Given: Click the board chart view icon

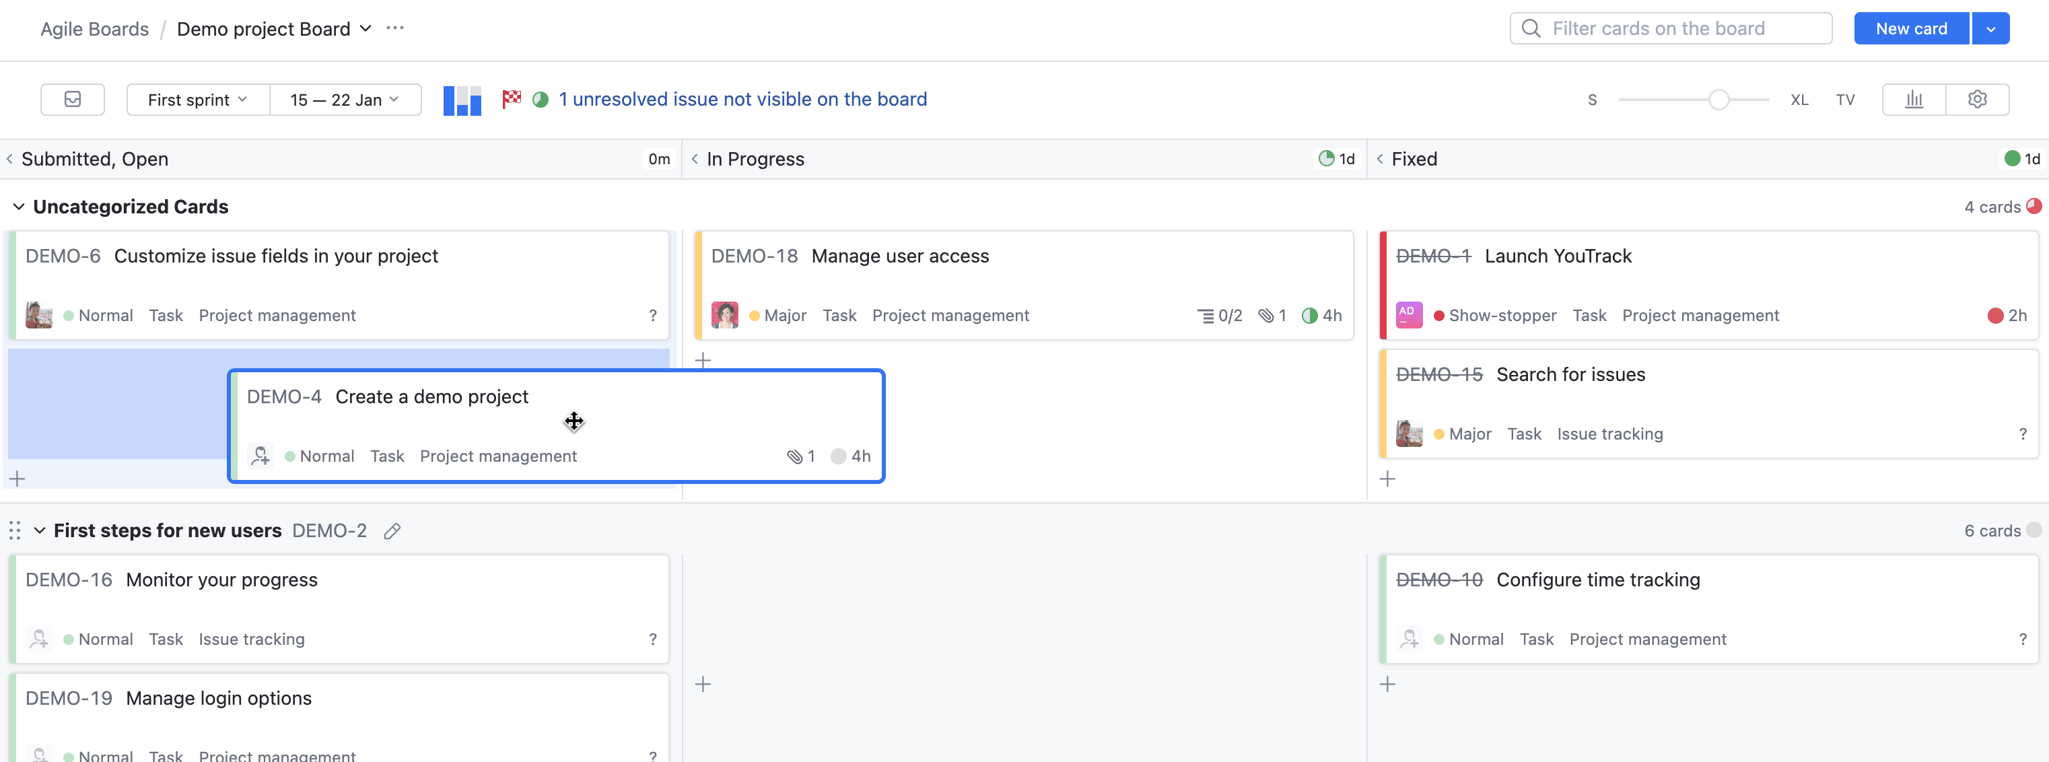Looking at the screenshot, I should coord(462,100).
